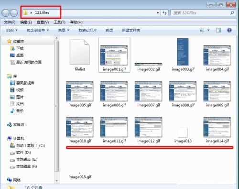Select the image005.gif thumbnail
The image size is (239, 189).
pos(80,91)
